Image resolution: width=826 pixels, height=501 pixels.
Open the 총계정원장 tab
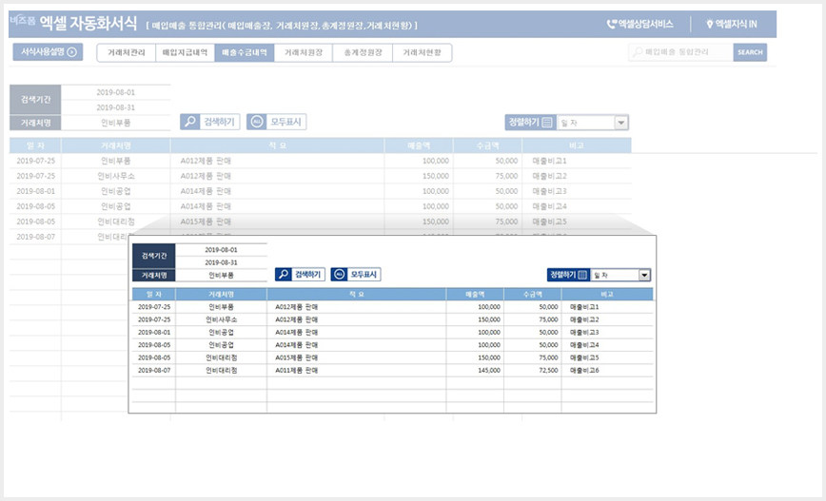(363, 52)
